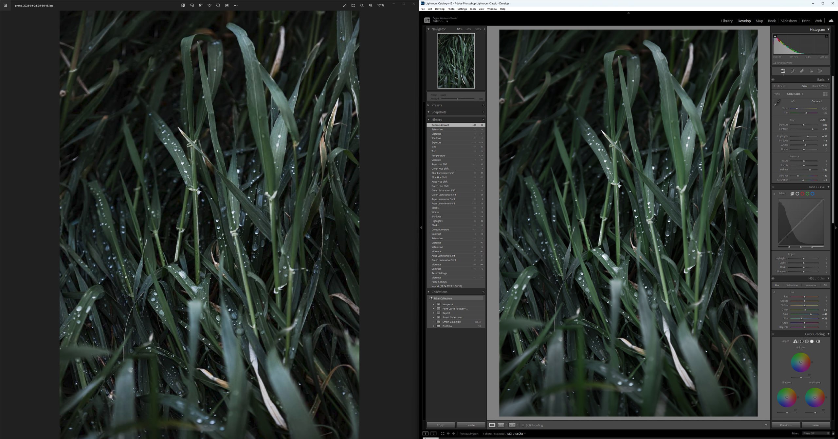Select Green Saturation Shift history step
The image size is (838, 439).
443,190
